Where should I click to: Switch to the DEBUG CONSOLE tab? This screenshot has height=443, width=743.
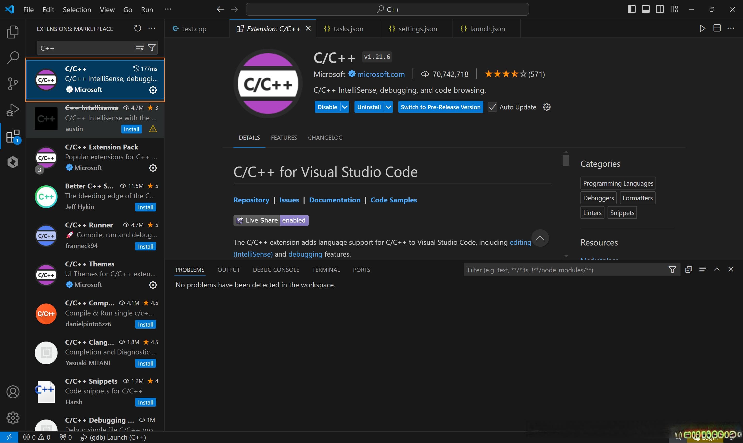276,270
